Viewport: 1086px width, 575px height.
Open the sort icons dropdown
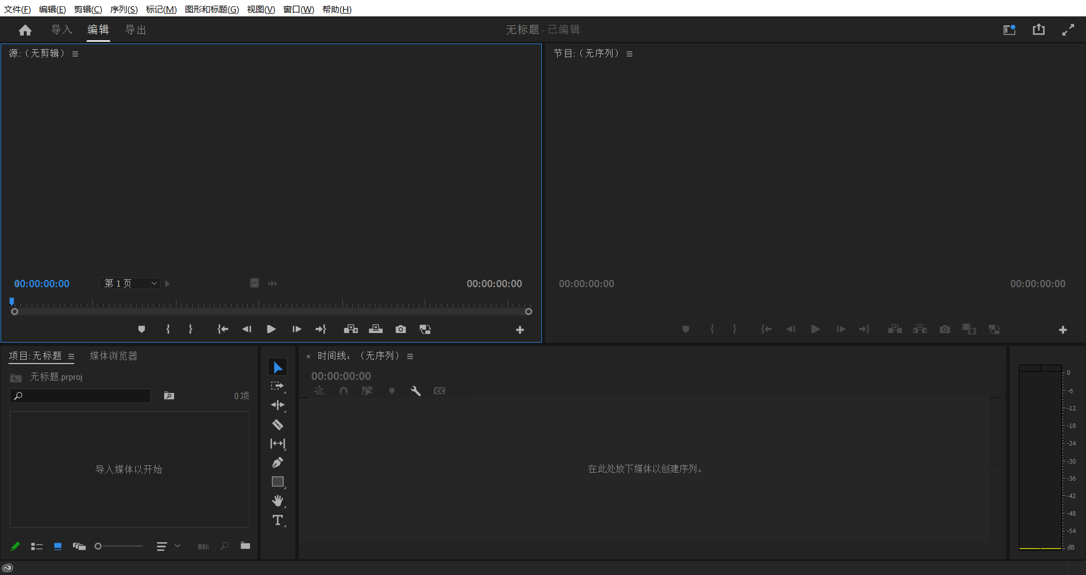tap(168, 546)
